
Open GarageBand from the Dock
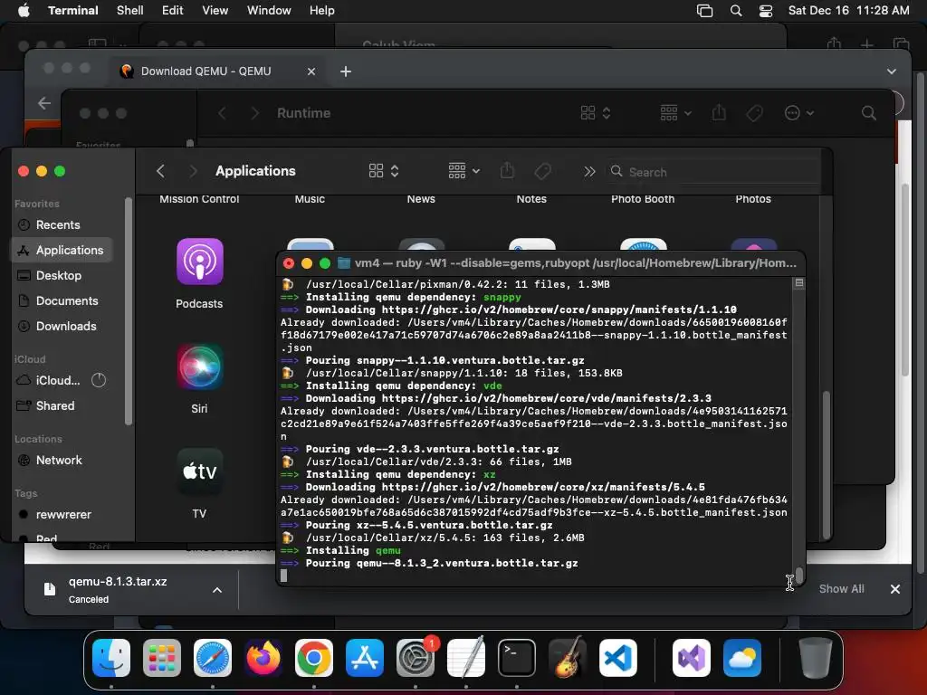[568, 658]
